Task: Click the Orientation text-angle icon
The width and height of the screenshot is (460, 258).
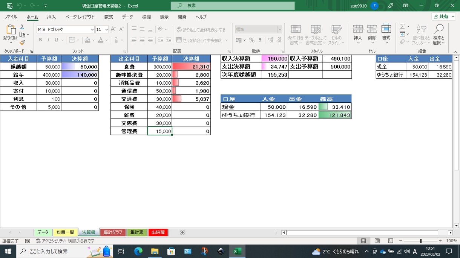Action: click(161, 29)
